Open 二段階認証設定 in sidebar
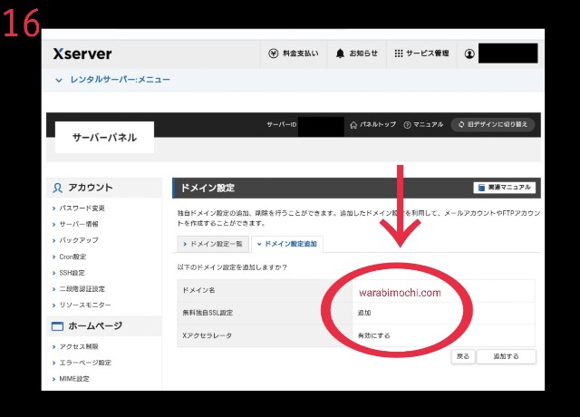This screenshot has height=417, width=580. coord(82,289)
